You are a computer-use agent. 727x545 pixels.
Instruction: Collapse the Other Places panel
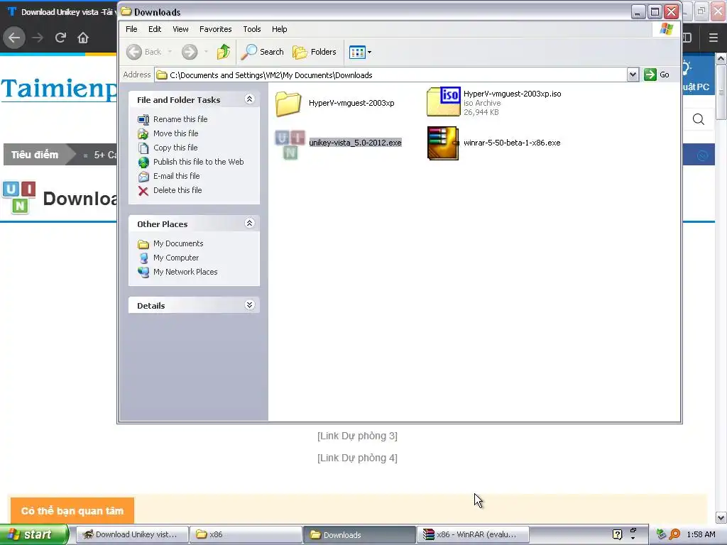249,224
